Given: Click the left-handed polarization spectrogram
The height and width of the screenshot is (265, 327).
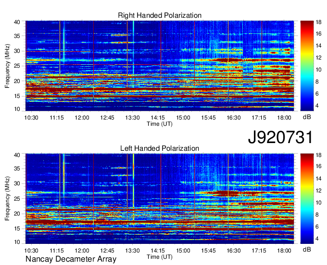Looking at the screenshot, I should click(x=160, y=198).
